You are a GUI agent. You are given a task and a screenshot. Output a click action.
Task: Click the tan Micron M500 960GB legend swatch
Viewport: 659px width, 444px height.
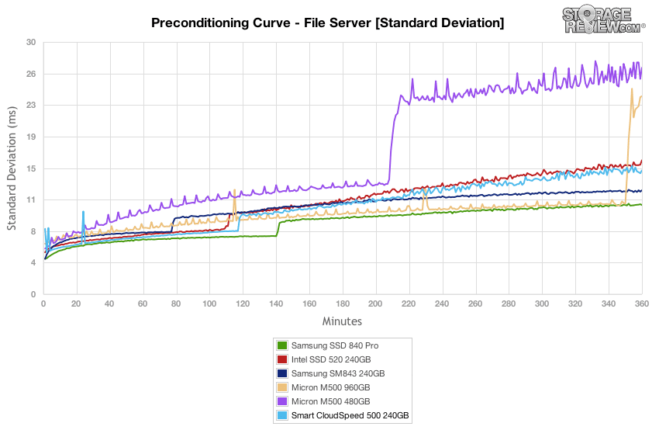coord(282,387)
